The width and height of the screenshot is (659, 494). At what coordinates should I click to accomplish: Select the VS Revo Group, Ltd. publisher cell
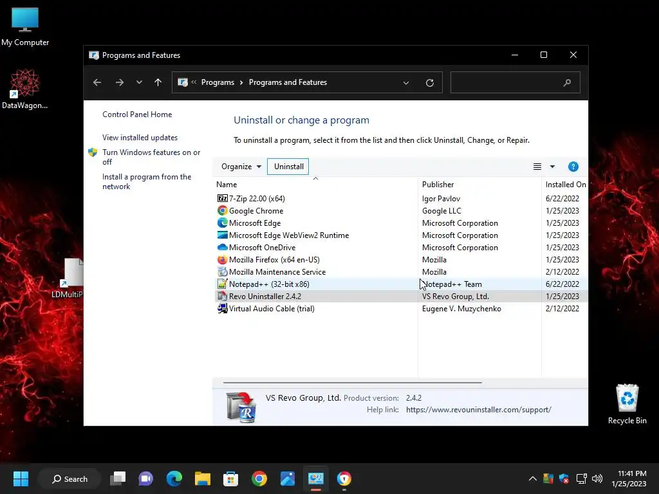tap(456, 296)
